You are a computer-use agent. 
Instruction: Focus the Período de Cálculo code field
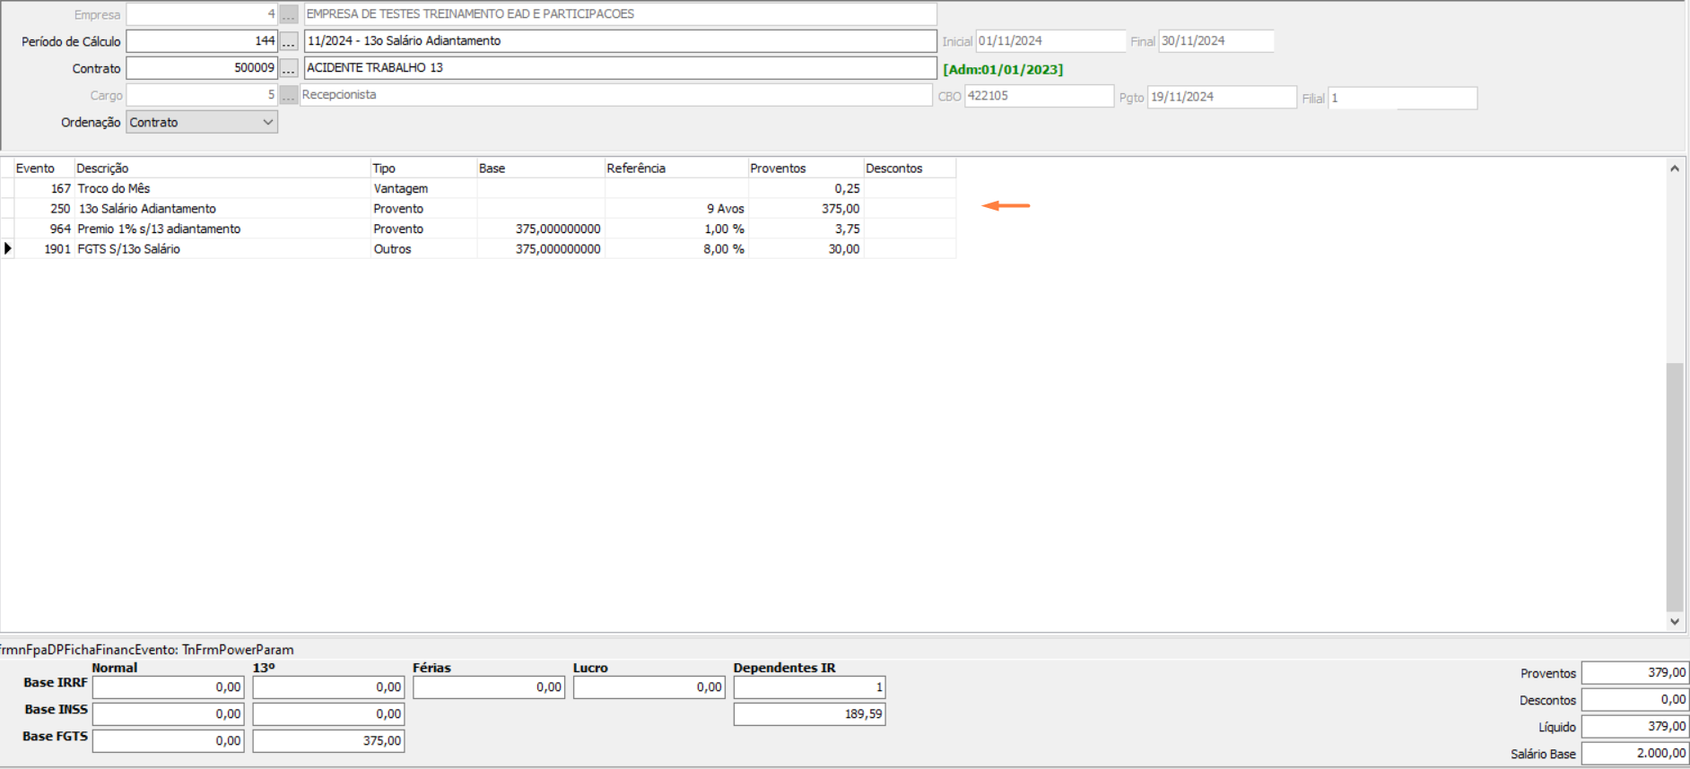coord(201,41)
